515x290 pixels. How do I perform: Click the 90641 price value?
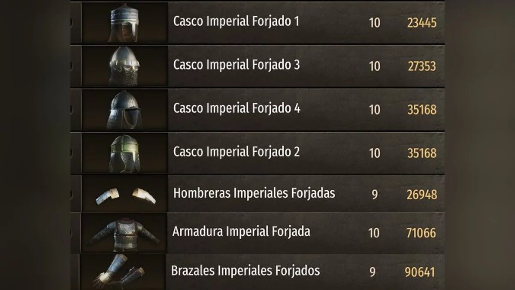coord(420,272)
